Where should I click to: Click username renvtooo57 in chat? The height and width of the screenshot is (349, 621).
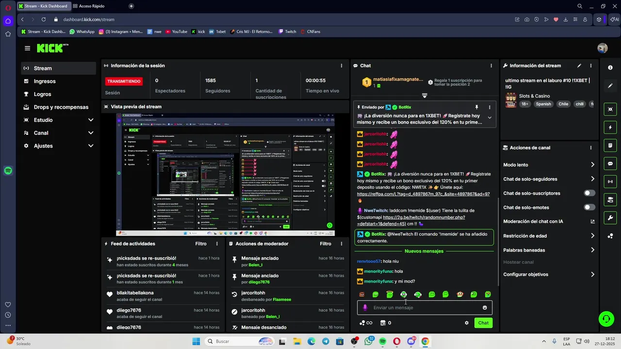click(369, 261)
